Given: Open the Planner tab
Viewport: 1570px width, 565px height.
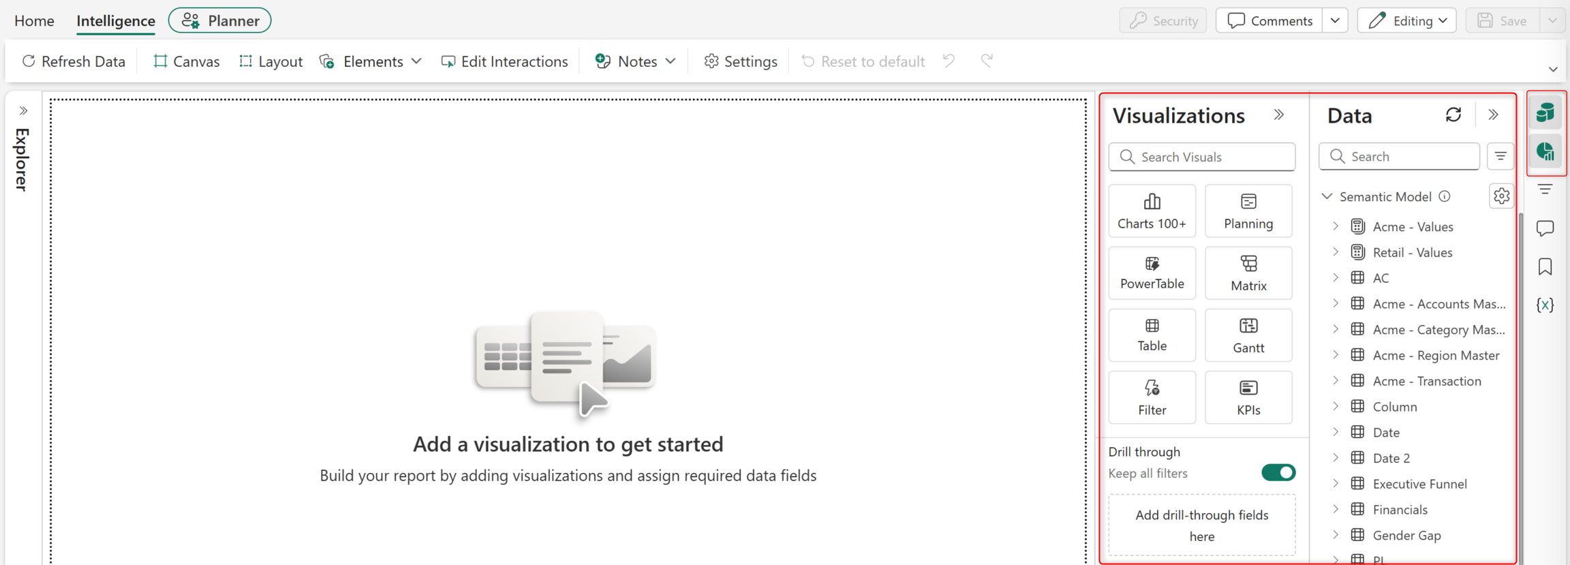Looking at the screenshot, I should click(220, 20).
